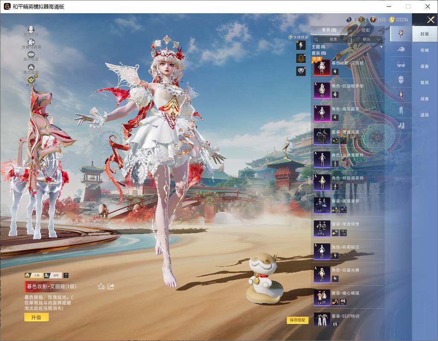The height and width of the screenshot is (341, 438).
Task: Select the face mask category icon
Action: coord(401,80)
